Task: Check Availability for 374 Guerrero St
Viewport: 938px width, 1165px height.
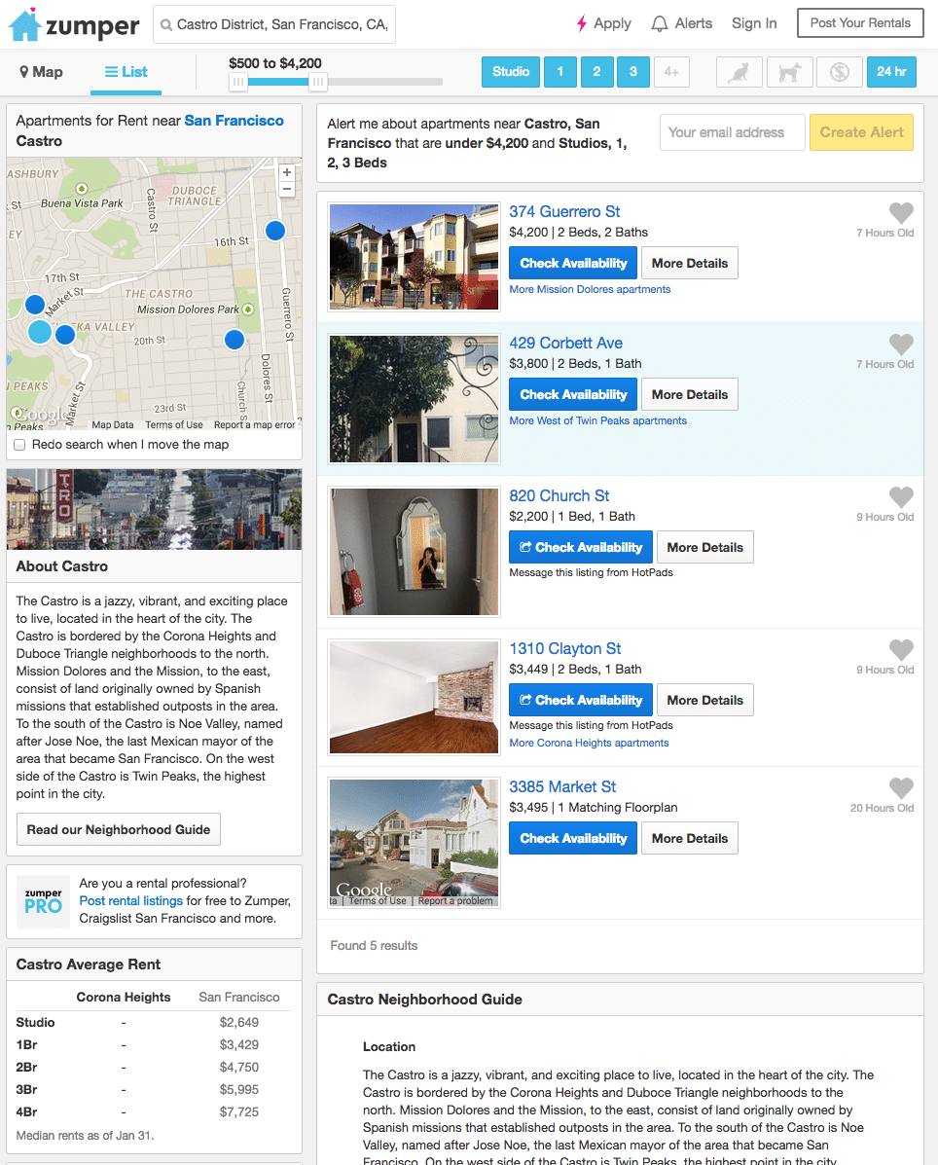Action: click(x=572, y=263)
